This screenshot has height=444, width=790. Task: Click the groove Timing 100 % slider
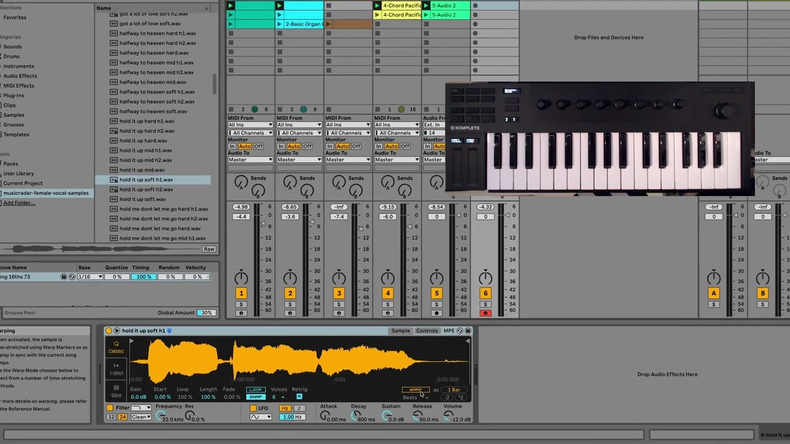point(143,277)
